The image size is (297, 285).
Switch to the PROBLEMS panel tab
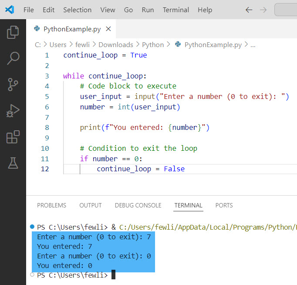[x=51, y=205]
